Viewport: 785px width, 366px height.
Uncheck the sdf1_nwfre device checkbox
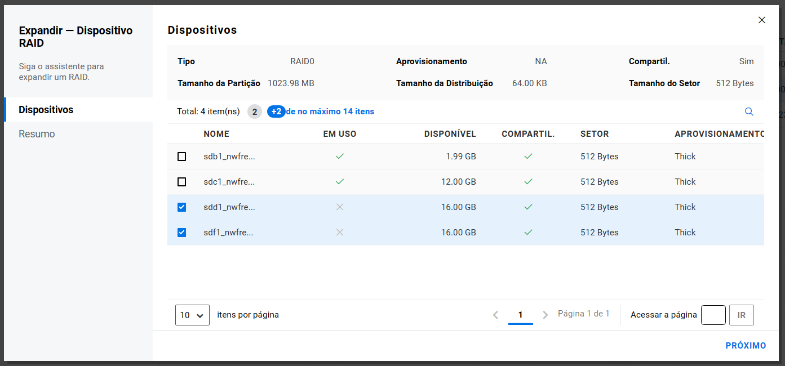click(x=181, y=233)
